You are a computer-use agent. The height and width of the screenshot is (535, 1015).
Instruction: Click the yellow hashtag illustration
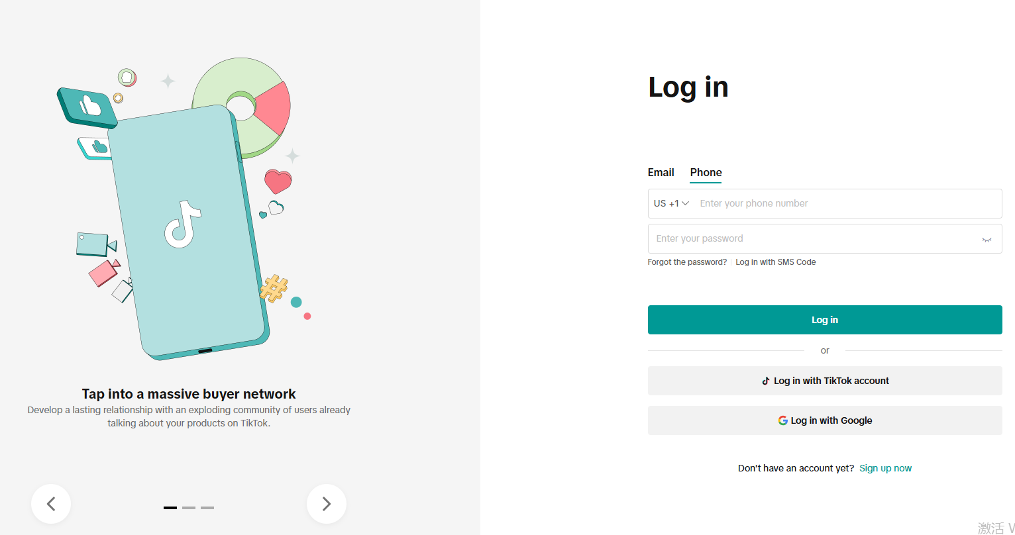(274, 289)
